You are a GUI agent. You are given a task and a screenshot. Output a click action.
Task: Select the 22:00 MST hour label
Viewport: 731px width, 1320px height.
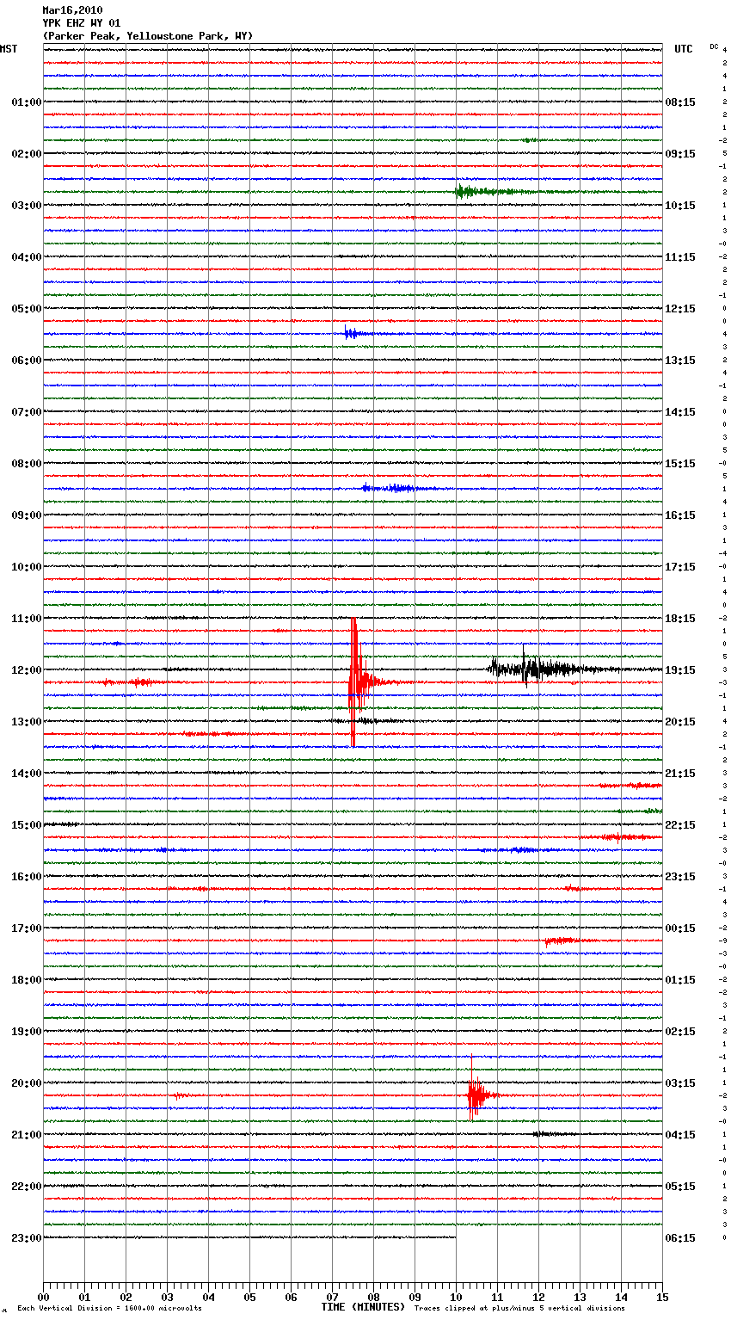click(26, 1187)
